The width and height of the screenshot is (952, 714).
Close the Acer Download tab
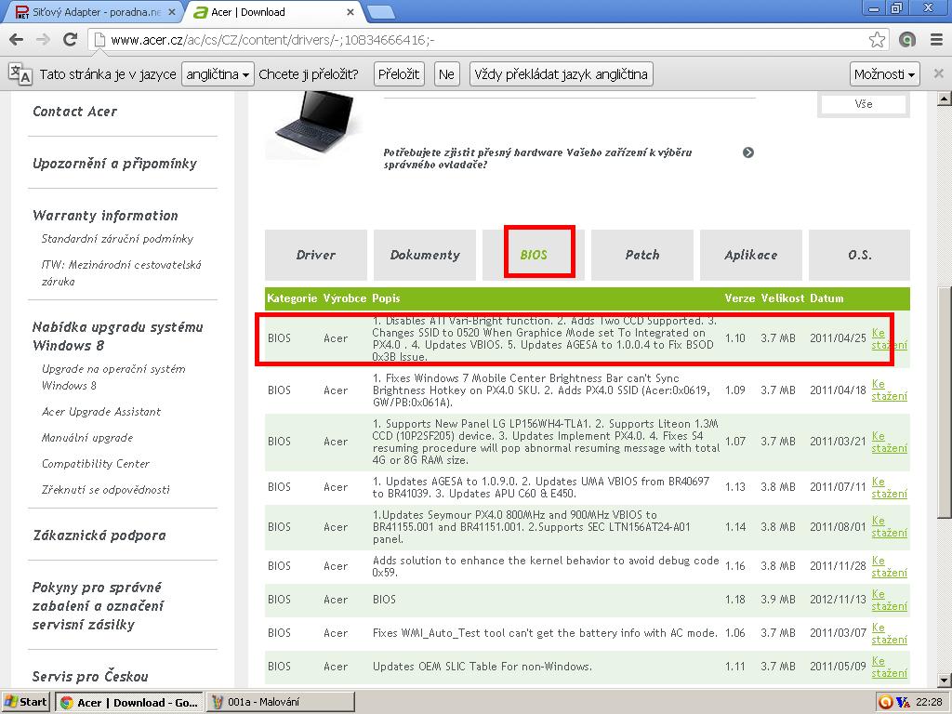click(350, 12)
